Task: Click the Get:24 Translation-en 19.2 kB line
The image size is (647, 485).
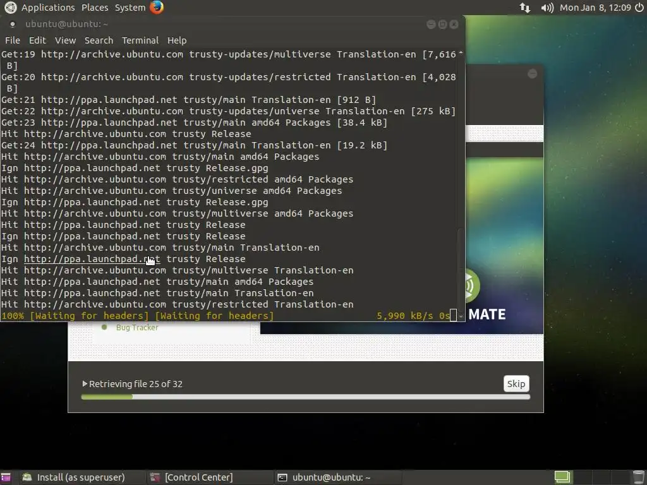Action: click(x=195, y=145)
